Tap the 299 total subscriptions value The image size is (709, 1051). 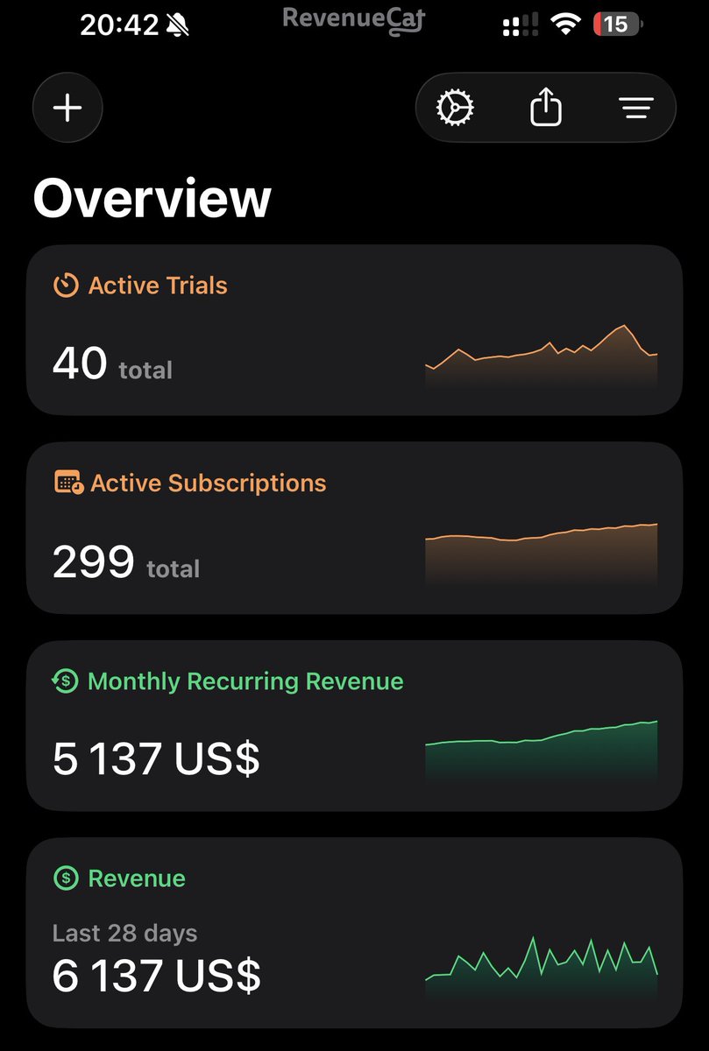(x=126, y=562)
